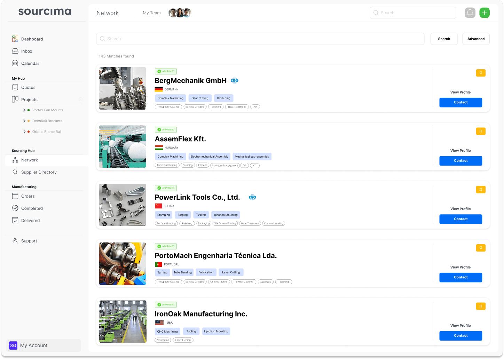Click ISO badge beside PowerLink Tools
Screen dimensions: 504x359
[x=252, y=197]
